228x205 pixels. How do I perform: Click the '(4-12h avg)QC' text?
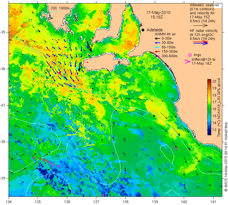tap(202, 35)
